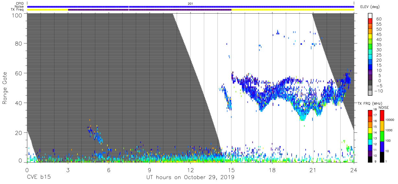Pick the dark gray swatch between -5 and 0 ELEV

(370, 83)
